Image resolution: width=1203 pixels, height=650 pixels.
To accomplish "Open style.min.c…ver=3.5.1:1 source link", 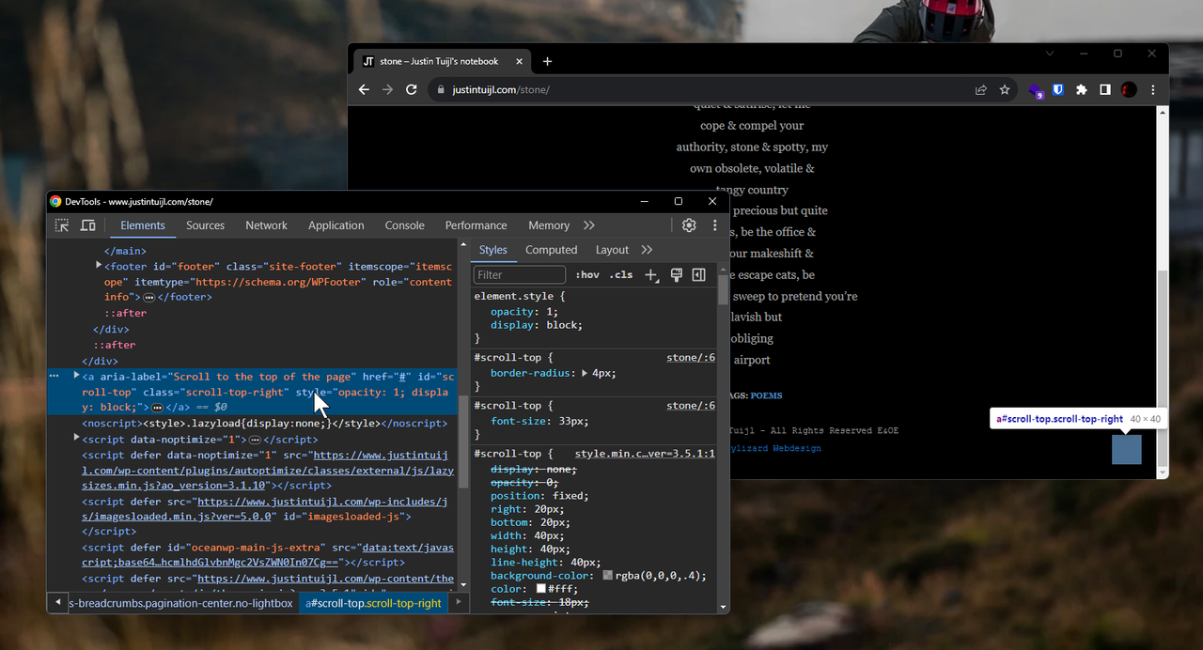I will [x=645, y=454].
